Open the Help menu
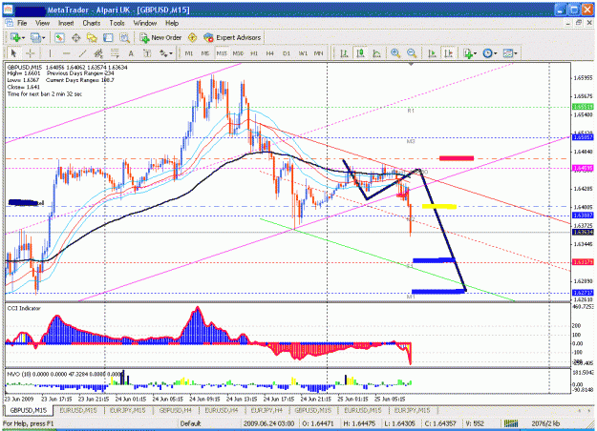This screenshot has height=431, width=597. (x=172, y=23)
